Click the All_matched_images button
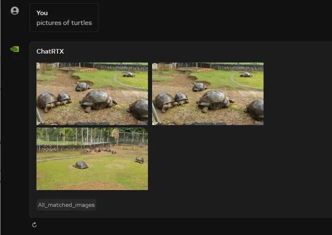Image resolution: width=332 pixels, height=235 pixels. tap(66, 205)
